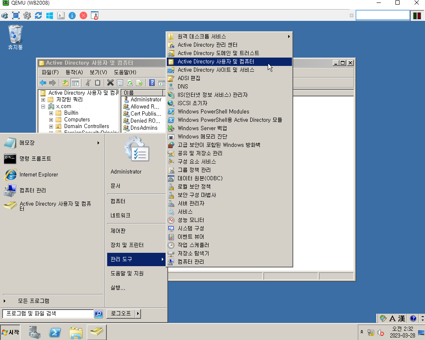The image size is (425, 340).
Task: Click the 프로그램 및 파일 검색 search box
Action: coord(48,314)
